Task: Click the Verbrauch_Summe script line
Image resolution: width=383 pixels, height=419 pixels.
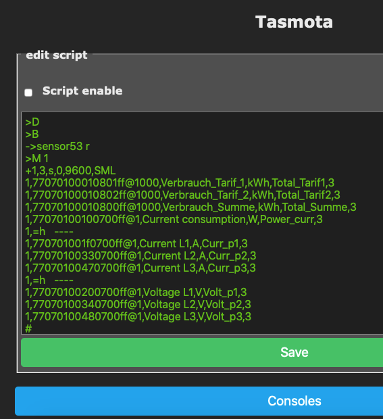Action: 190,207
